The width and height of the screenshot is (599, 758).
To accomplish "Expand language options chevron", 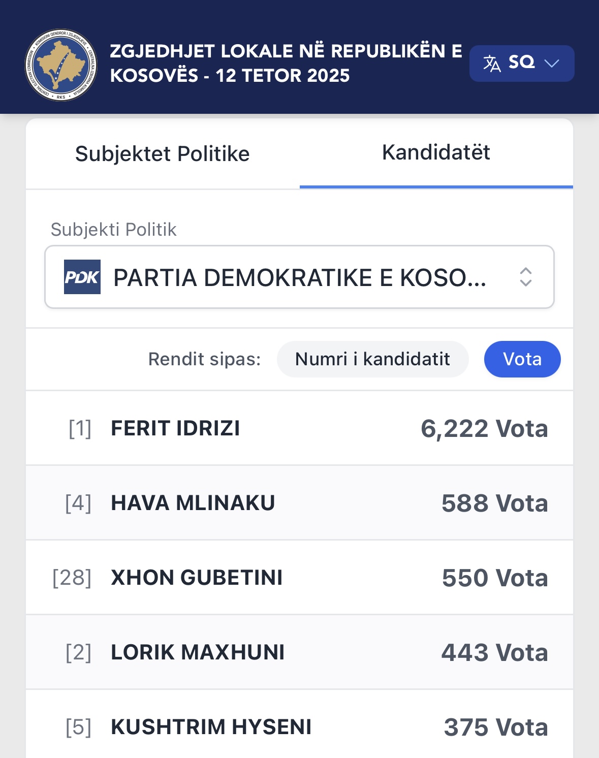I will click(551, 64).
